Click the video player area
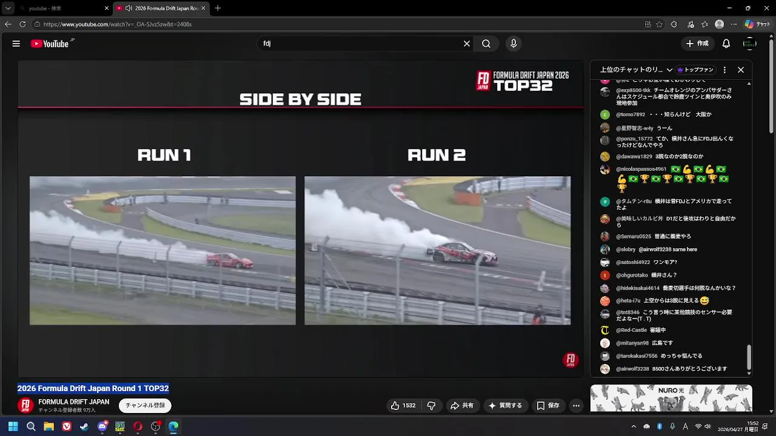 [301, 218]
